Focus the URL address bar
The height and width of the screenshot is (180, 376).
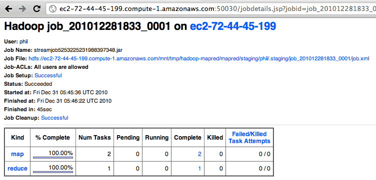tap(211, 9)
